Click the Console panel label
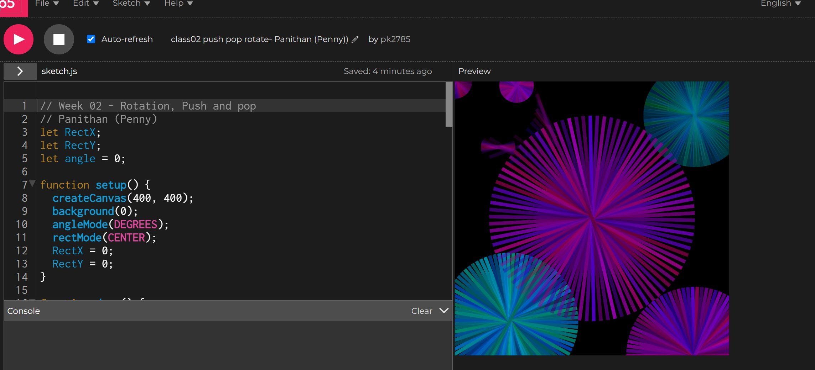815x370 pixels. click(24, 311)
